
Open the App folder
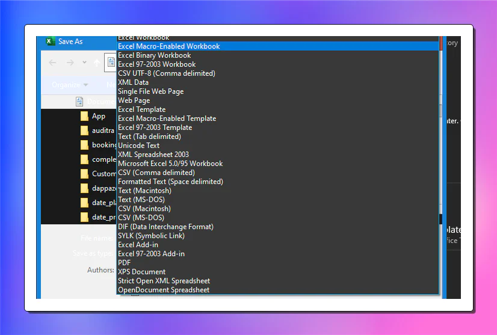pyautogui.click(x=93, y=116)
